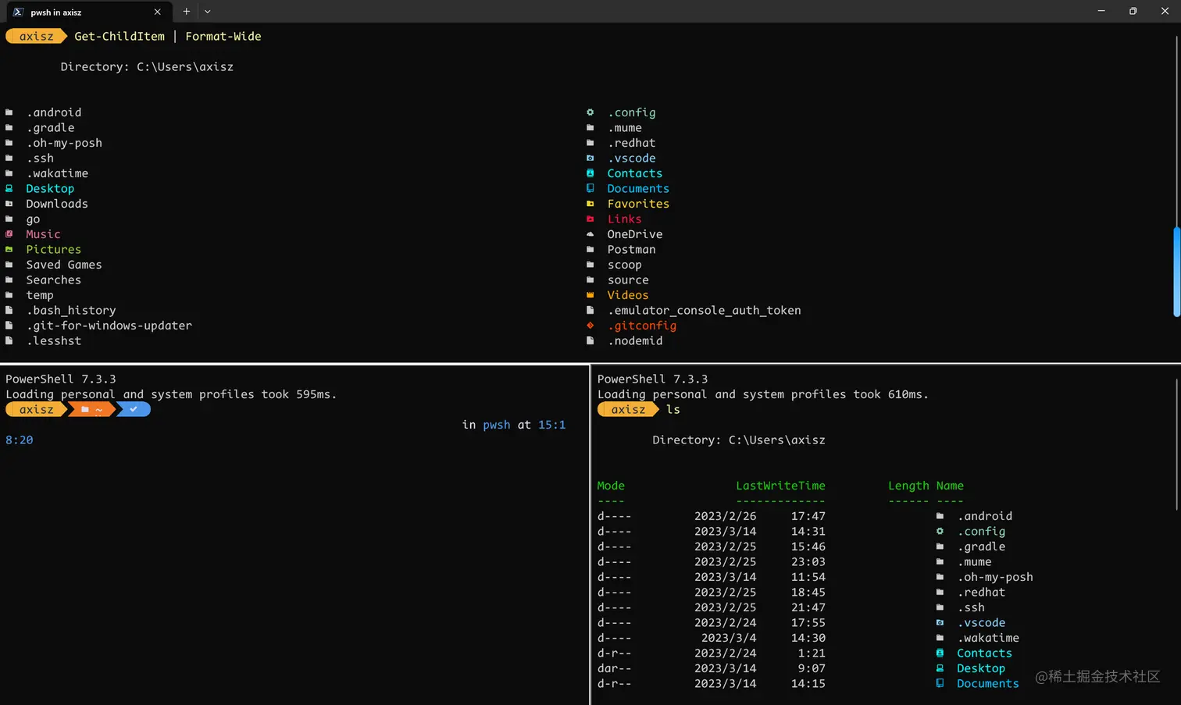Click the '15:1' time in bottom-left pane
This screenshot has width=1181, height=705.
click(551, 425)
